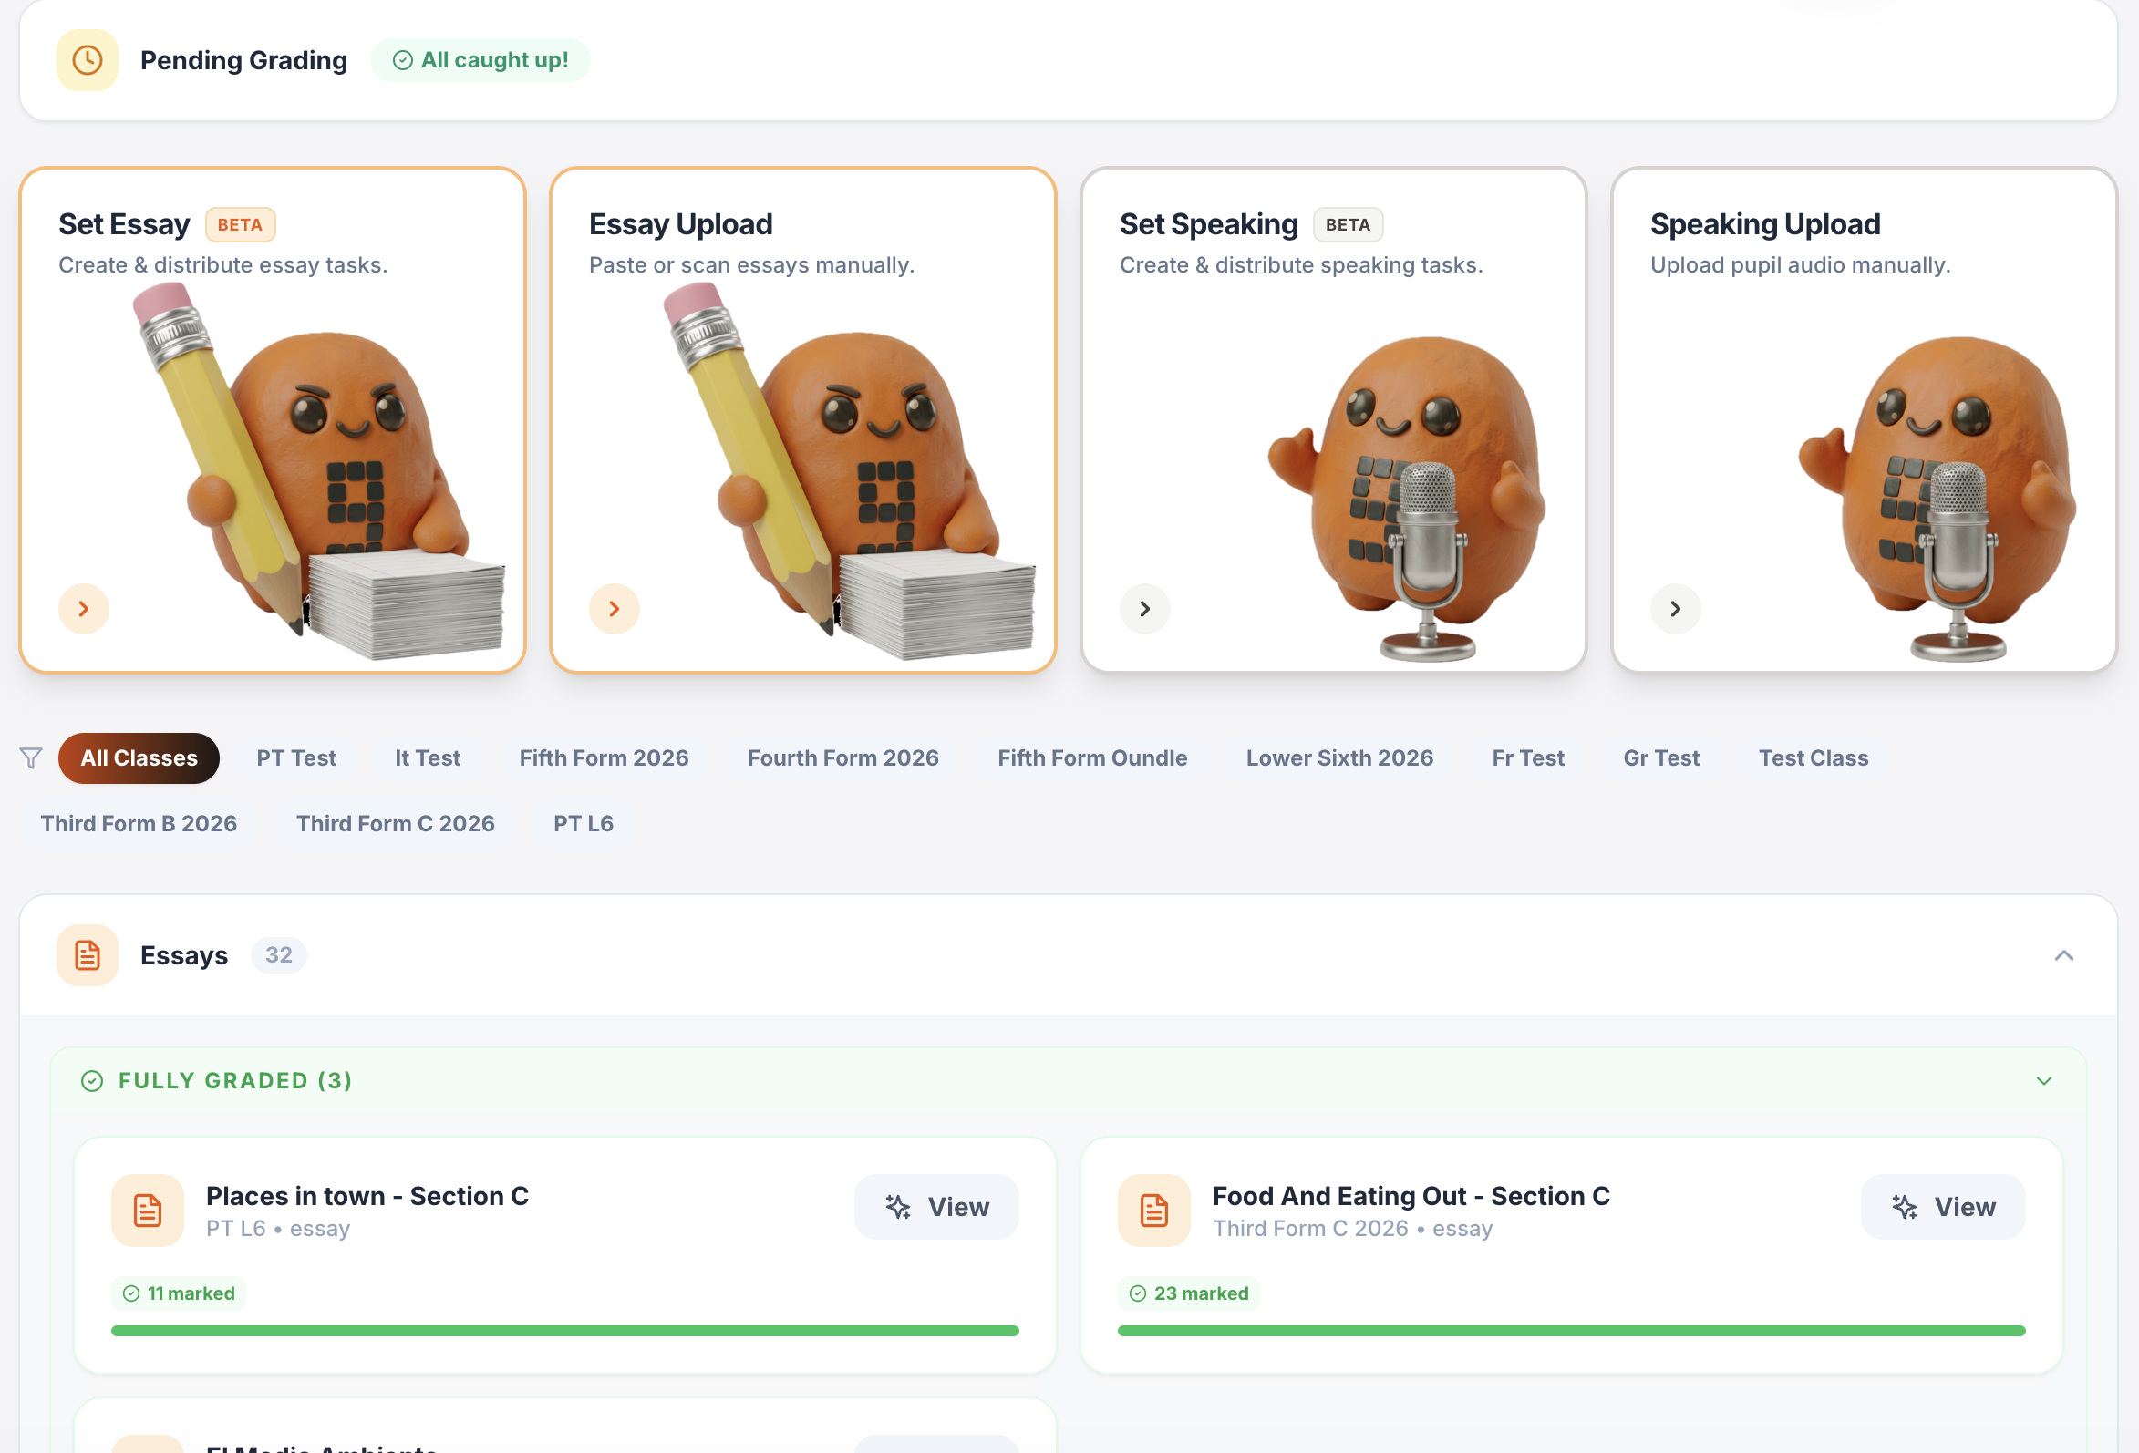Click the Places in town - Section C title

[x=367, y=1196]
